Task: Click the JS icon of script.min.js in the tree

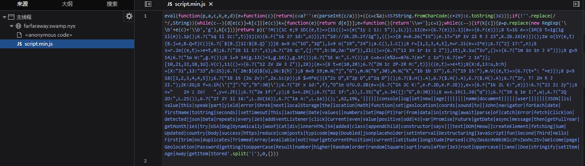Action: pos(19,44)
